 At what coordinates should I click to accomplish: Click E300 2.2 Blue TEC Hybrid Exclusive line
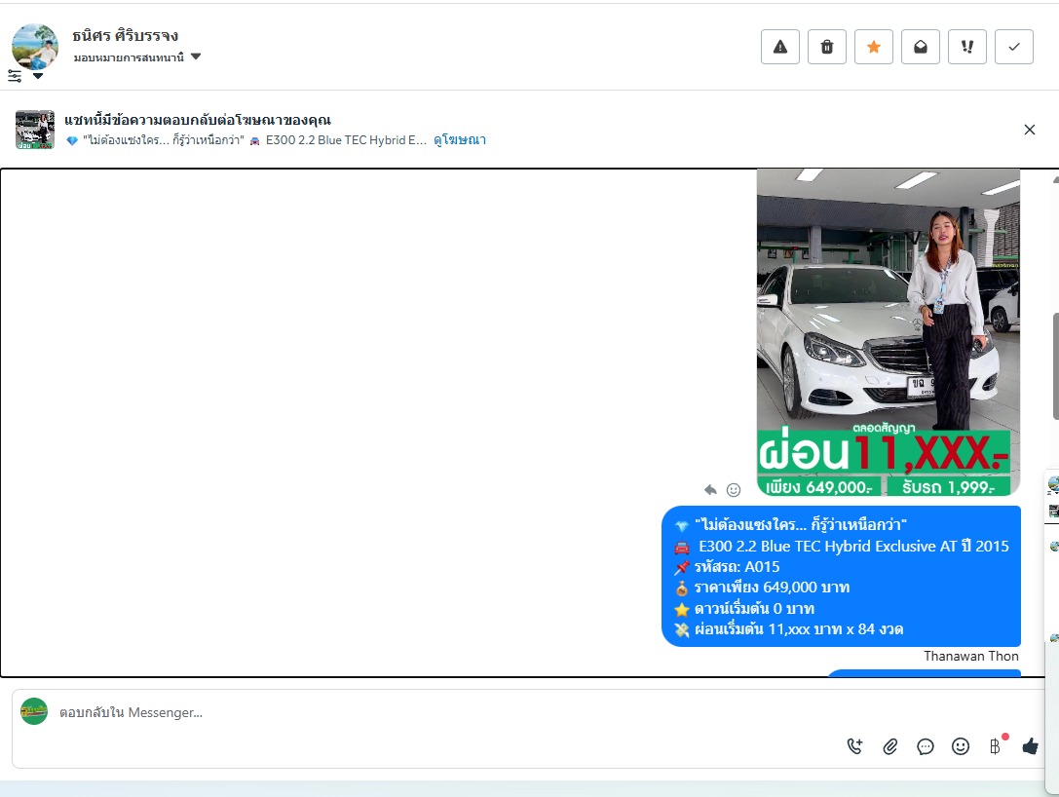tap(853, 546)
